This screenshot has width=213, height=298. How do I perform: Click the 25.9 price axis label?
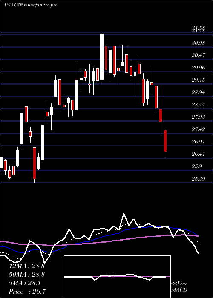197,166
